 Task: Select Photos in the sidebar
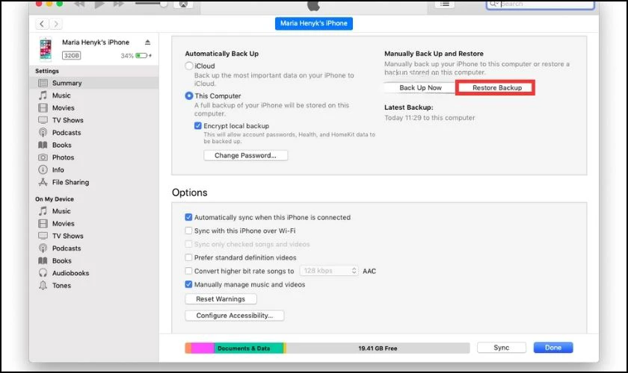pos(63,157)
